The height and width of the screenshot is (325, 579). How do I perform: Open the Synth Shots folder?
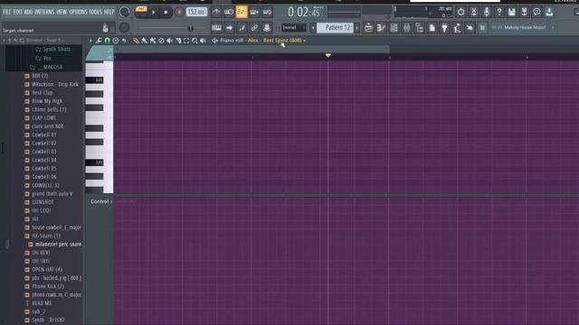point(52,49)
